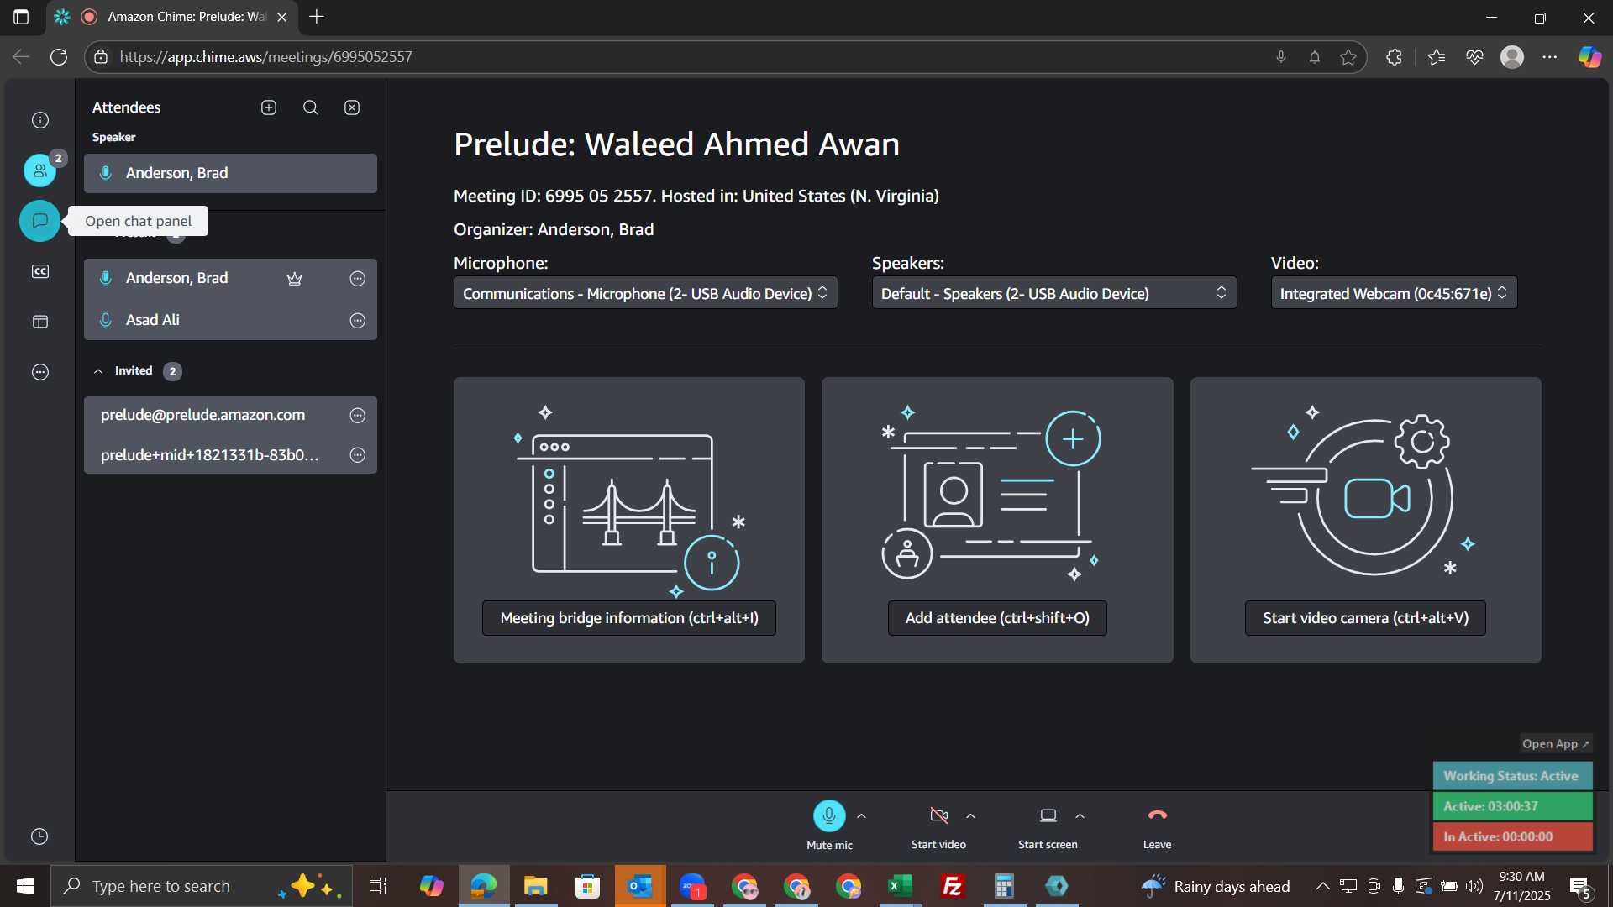Mute the microphone

tap(829, 815)
